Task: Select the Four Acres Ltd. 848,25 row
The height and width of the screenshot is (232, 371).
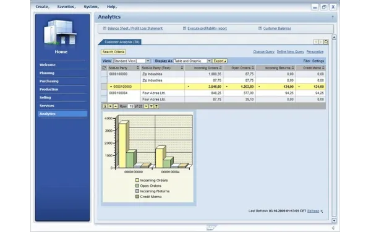Action: click(104, 93)
